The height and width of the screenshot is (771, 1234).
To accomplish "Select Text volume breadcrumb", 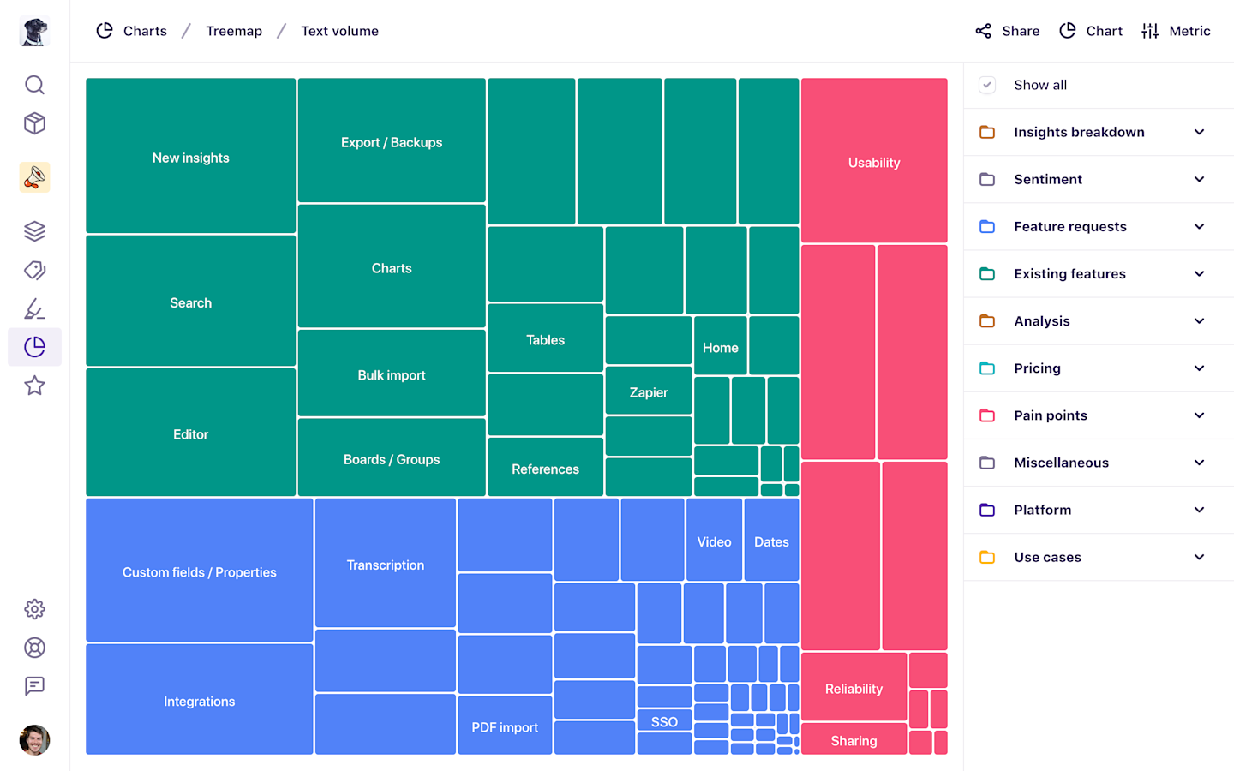I will 339,31.
